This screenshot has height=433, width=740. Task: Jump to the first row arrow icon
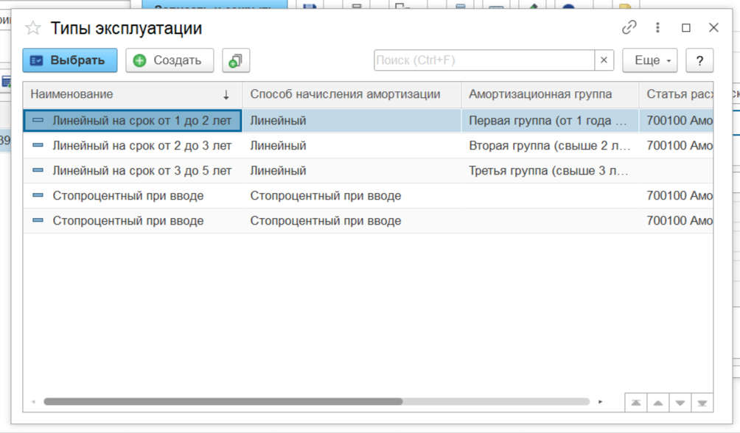point(635,403)
